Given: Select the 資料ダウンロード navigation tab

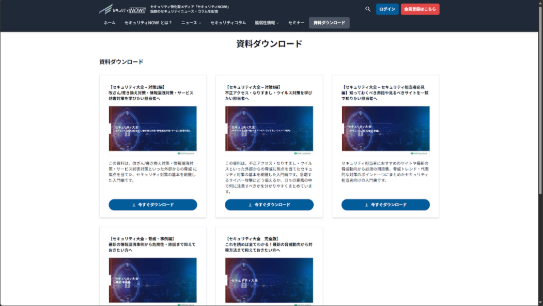Looking at the screenshot, I should (329, 23).
